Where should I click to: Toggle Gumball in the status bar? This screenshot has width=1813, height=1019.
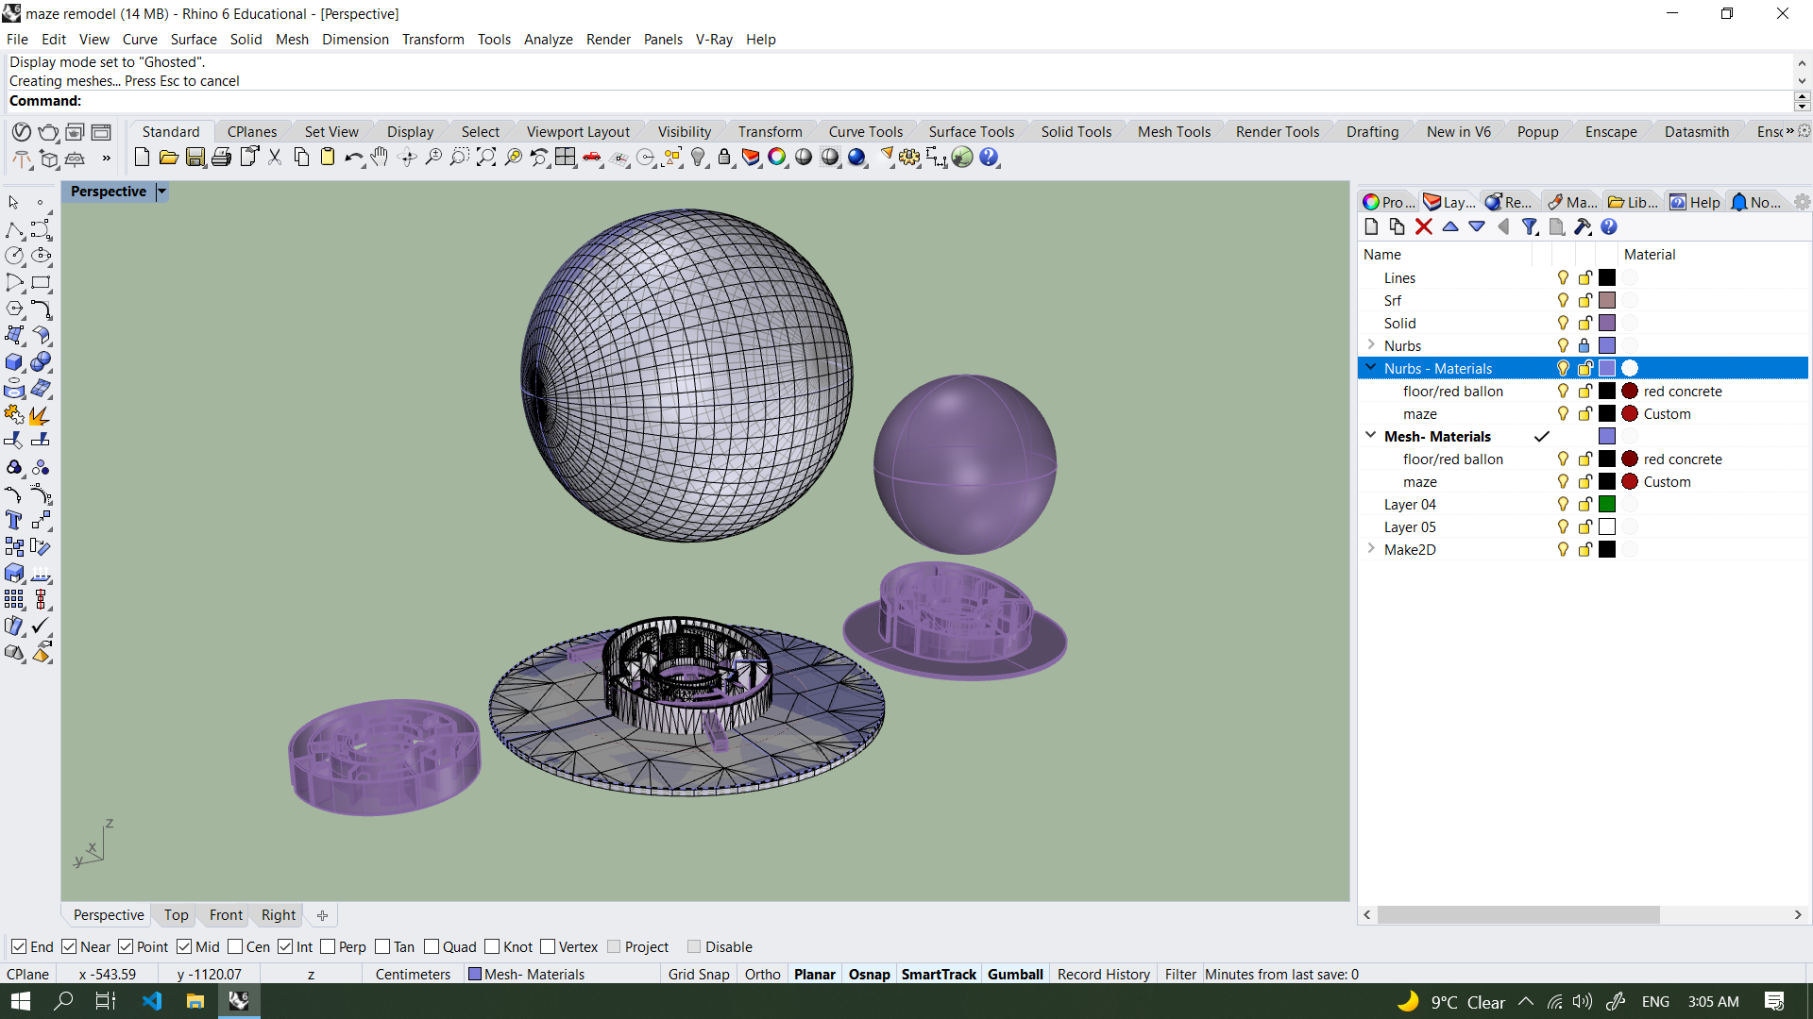1015,975
